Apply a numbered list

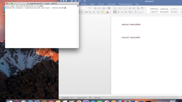(120, 8)
